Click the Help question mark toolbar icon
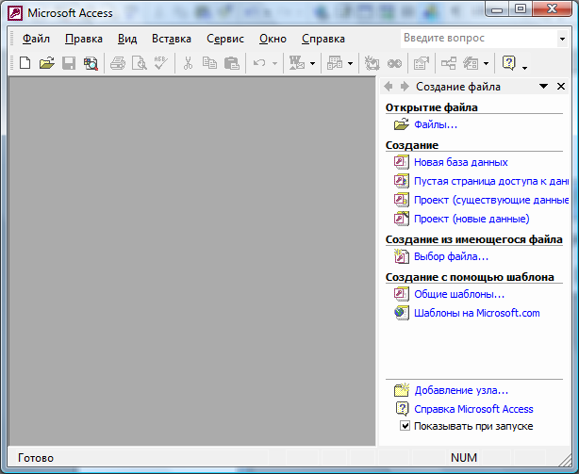 (508, 63)
